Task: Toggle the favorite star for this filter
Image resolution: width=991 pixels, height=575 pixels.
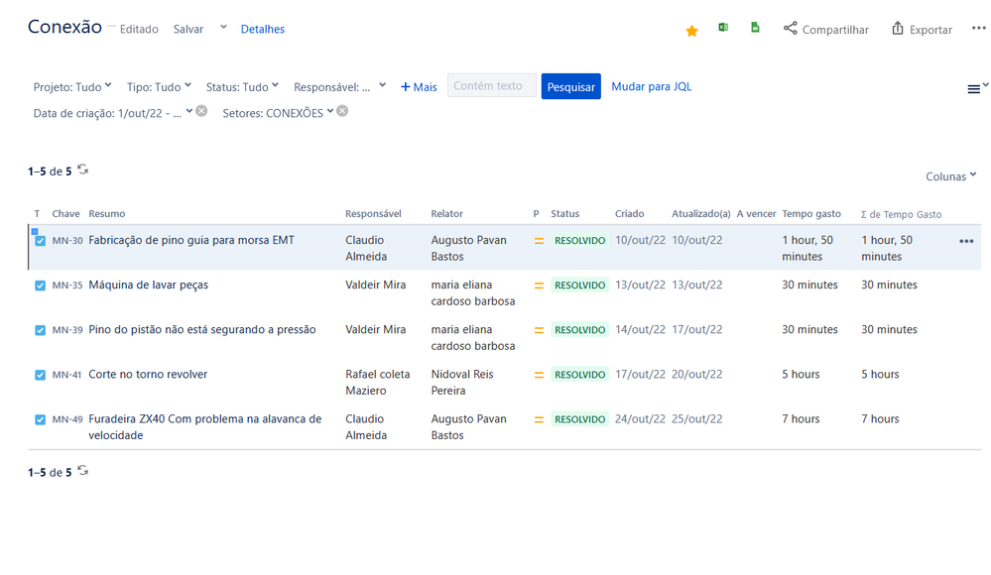Action: point(691,31)
